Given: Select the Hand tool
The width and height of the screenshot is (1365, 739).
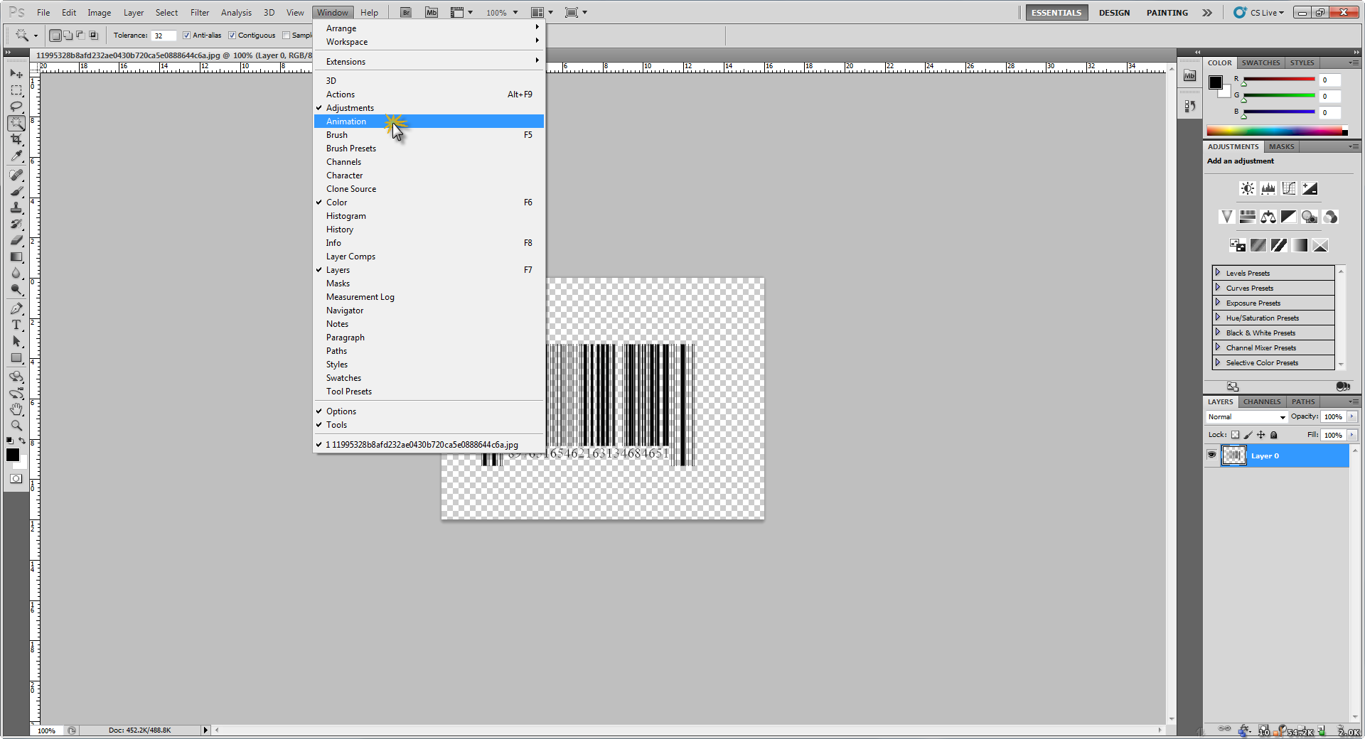Looking at the screenshot, I should 16,409.
